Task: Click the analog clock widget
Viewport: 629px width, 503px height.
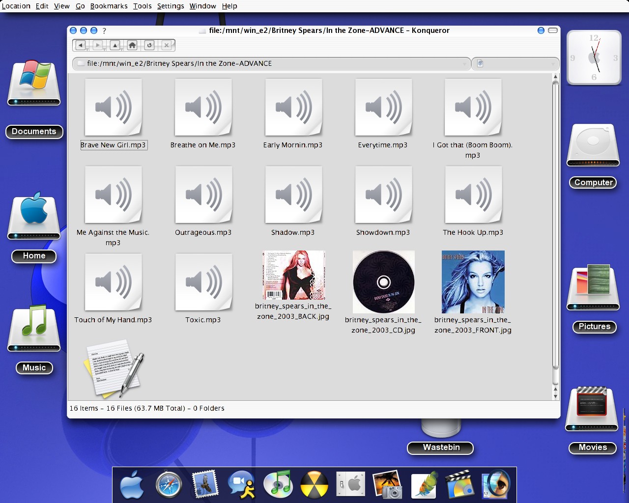Action: [594, 57]
